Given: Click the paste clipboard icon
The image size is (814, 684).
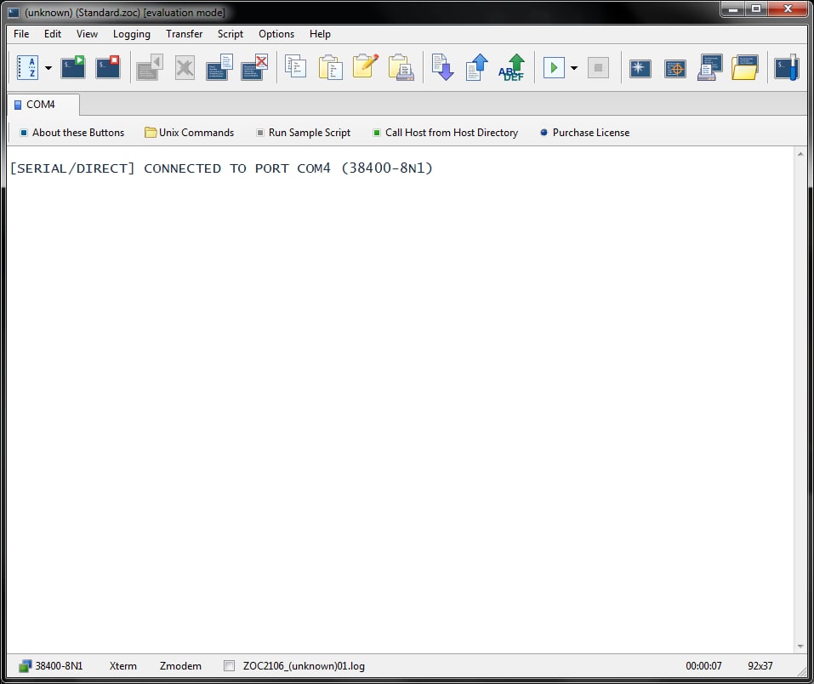Looking at the screenshot, I should coord(331,67).
